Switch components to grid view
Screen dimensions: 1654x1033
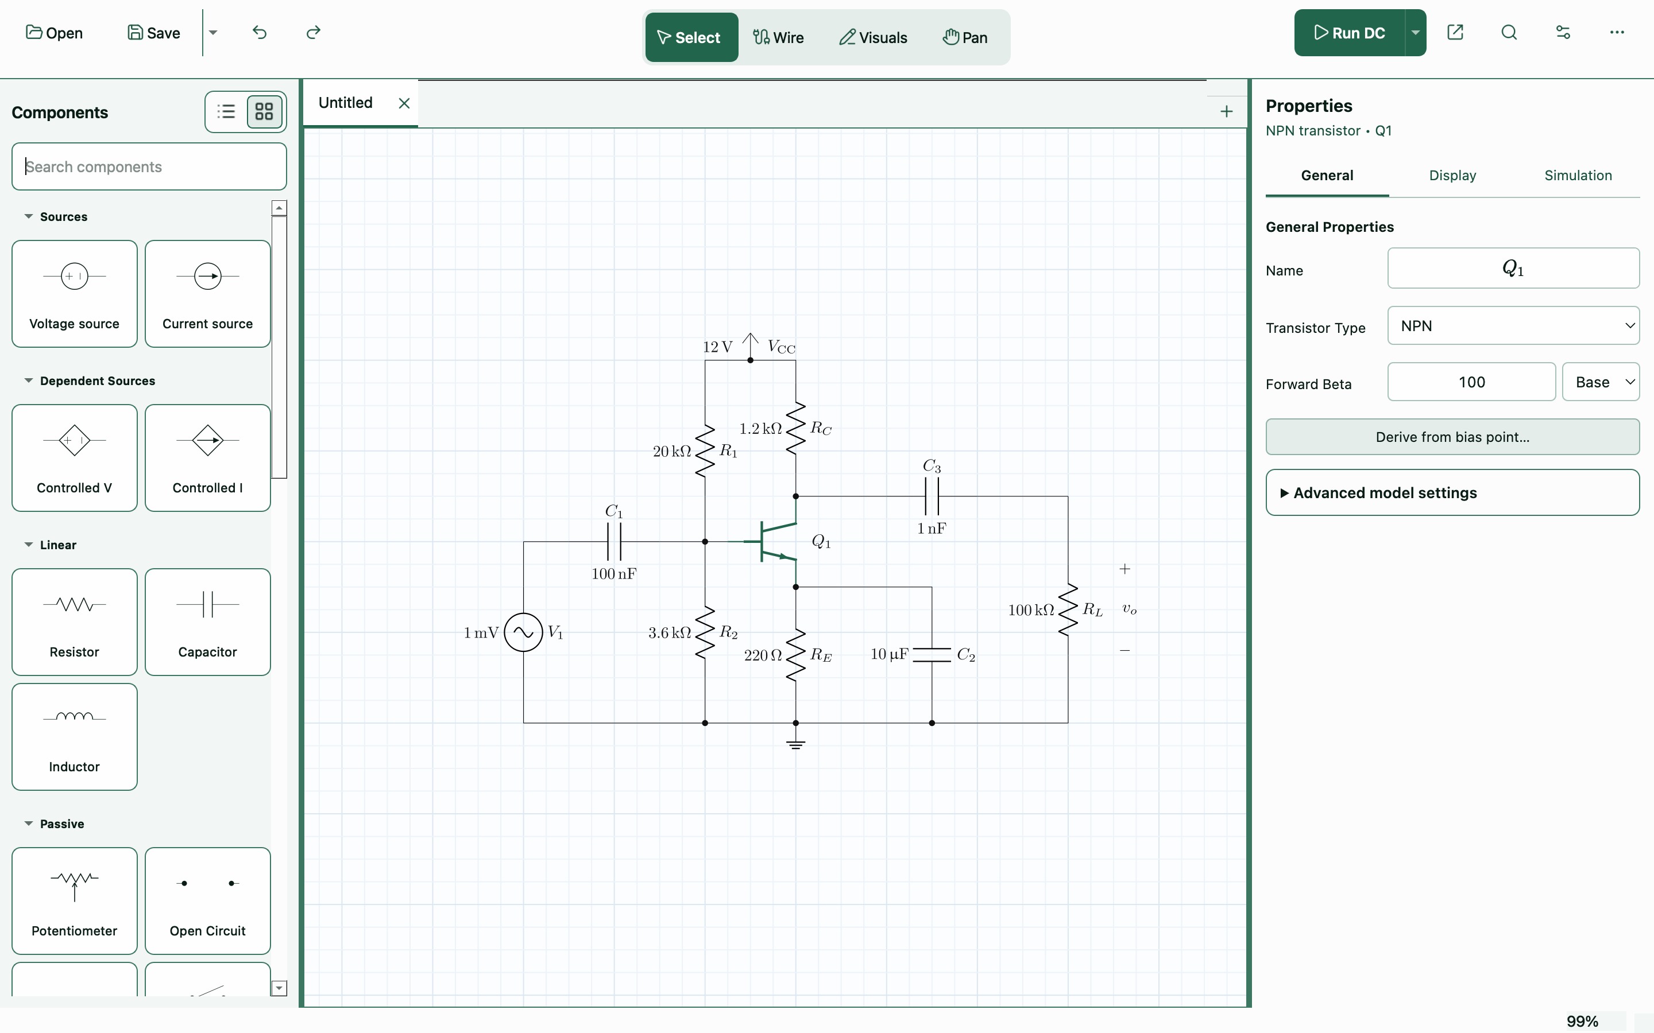pyautogui.click(x=265, y=111)
